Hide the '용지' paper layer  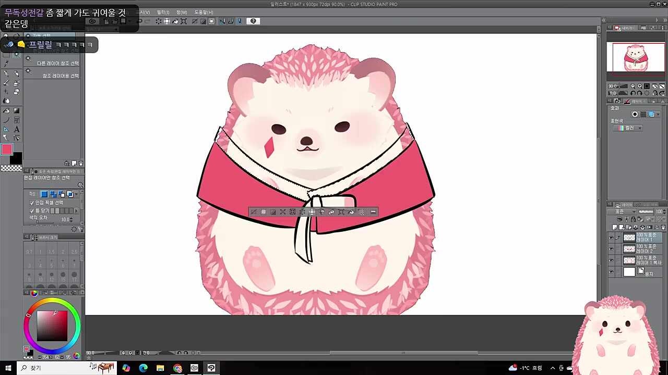[x=611, y=272]
